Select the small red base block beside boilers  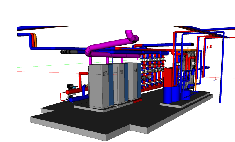coord(137,101)
